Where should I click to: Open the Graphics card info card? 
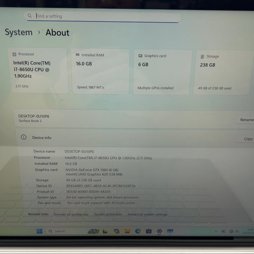[162, 72]
